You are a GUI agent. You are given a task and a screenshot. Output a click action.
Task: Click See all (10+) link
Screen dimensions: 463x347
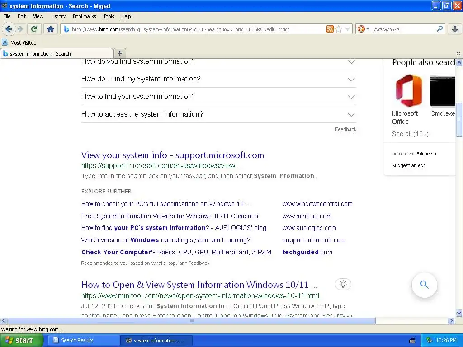410,134
